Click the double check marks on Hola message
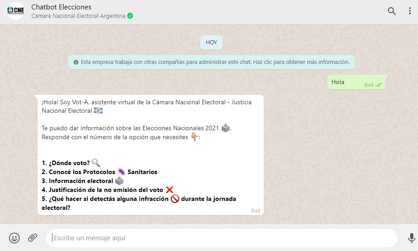 pos(379,85)
